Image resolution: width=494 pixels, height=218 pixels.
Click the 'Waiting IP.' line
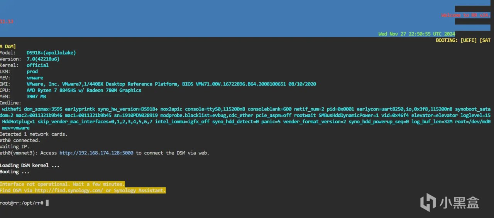coord(15,147)
